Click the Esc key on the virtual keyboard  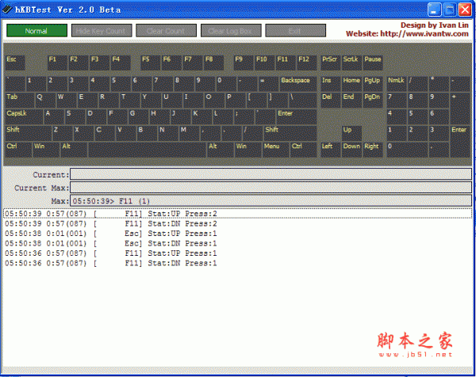[x=15, y=63]
